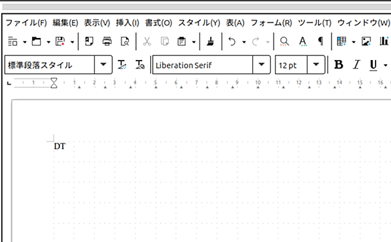Click the Paste clipboard icon

[181, 41]
